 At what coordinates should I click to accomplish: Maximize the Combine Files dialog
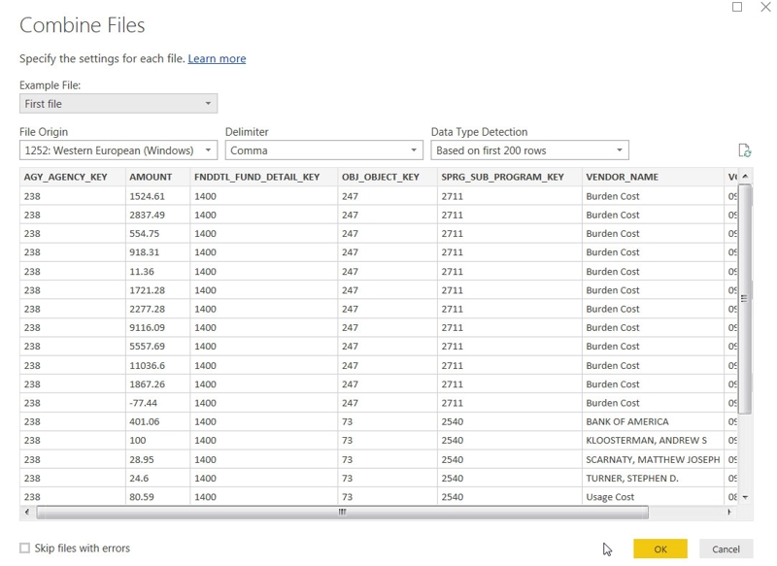(737, 7)
